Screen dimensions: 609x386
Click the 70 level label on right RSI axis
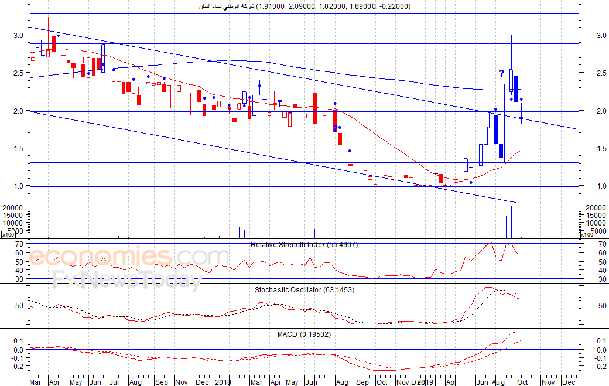click(x=603, y=244)
